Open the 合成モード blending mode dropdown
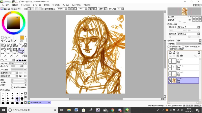202x113 pixels. tap(200, 41)
